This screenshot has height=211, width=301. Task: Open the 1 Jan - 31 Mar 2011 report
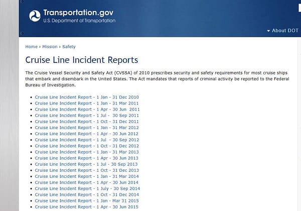tap(87, 103)
